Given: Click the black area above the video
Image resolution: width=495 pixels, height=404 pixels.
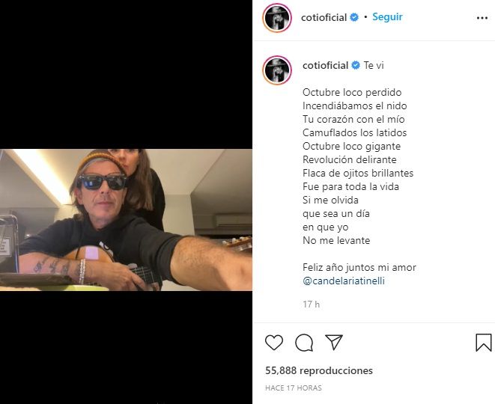Looking at the screenshot, I should coord(126,74).
